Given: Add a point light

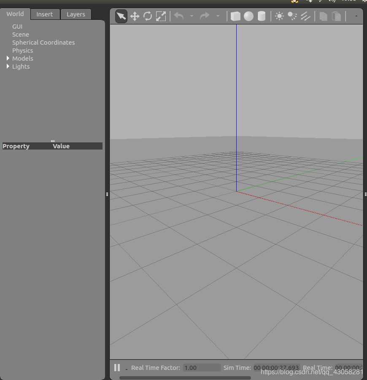Looking at the screenshot, I should click(279, 16).
